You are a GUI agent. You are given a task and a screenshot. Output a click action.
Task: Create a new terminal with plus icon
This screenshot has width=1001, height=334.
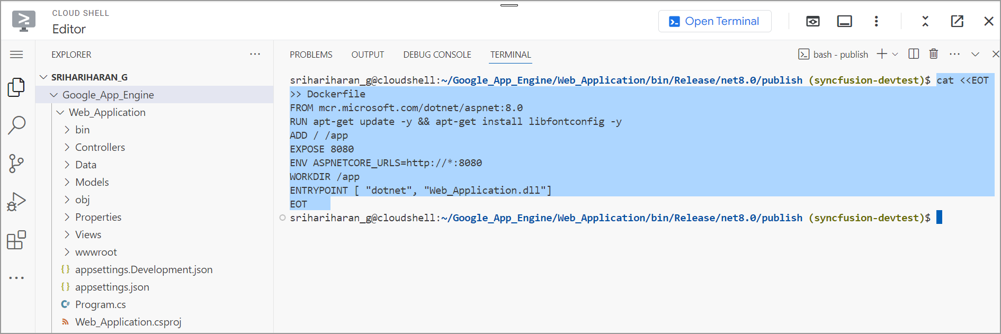coord(882,54)
